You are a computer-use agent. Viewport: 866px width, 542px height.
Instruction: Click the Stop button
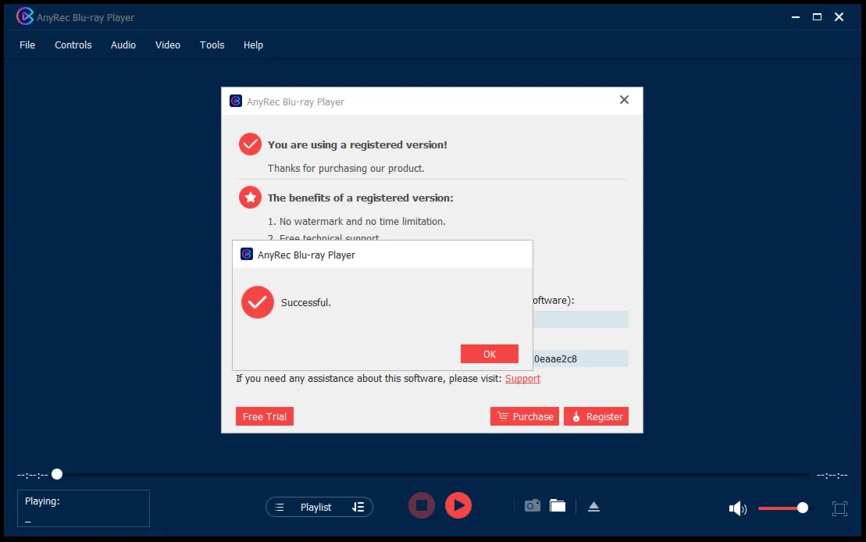[422, 505]
